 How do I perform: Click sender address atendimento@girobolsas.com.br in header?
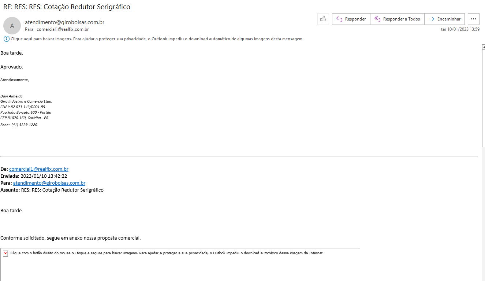point(64,22)
